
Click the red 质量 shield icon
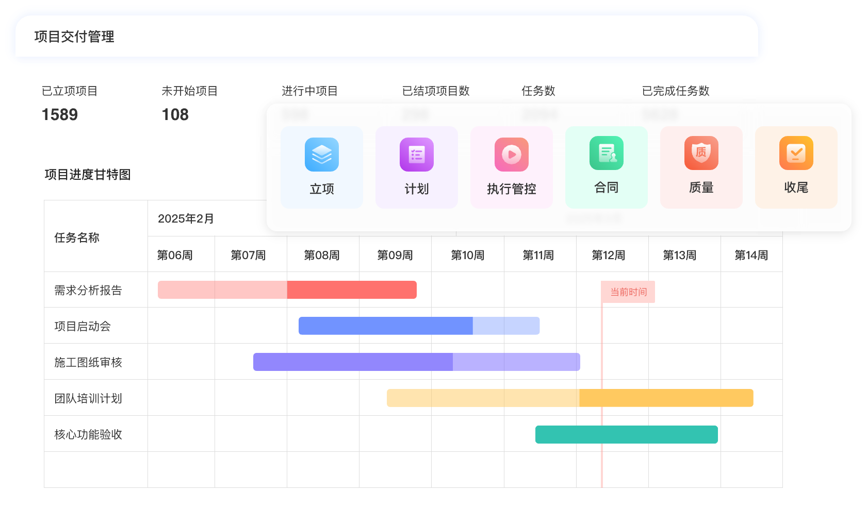(701, 153)
